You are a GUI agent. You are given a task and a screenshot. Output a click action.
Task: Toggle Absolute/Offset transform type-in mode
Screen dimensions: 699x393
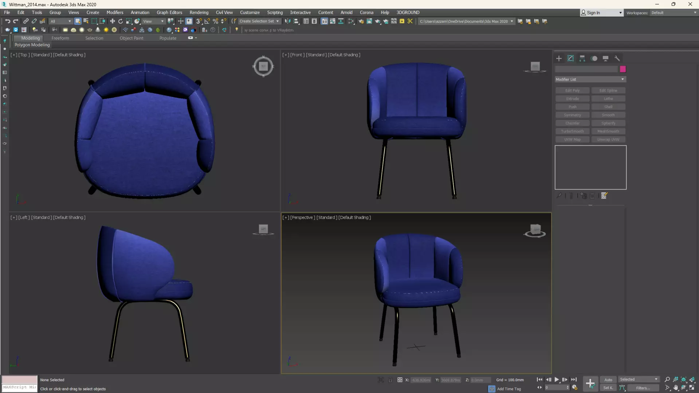400,380
